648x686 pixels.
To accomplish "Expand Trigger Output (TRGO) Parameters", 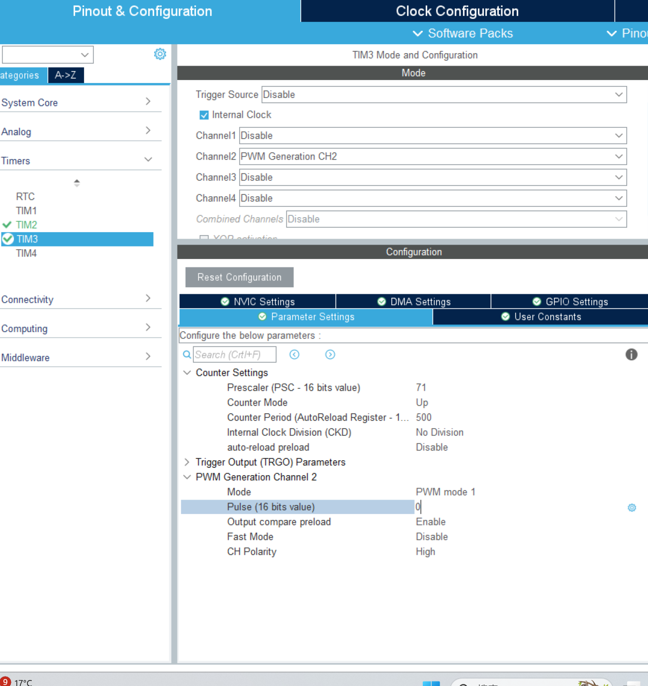I will tap(187, 462).
